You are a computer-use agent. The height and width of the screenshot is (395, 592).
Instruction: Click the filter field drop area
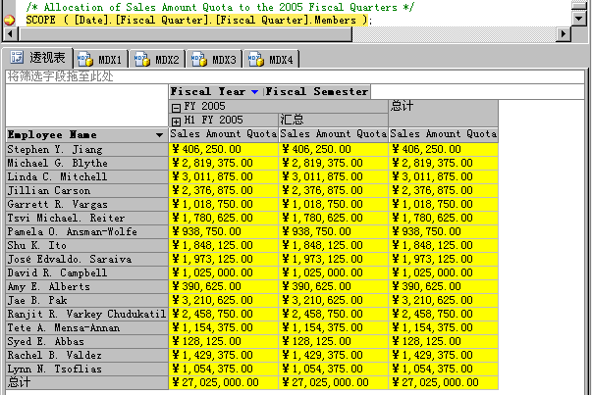click(x=295, y=75)
